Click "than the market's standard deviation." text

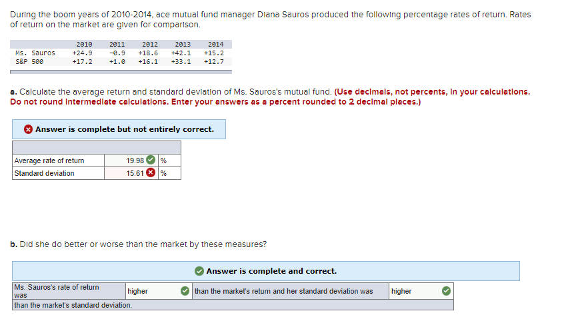point(73,305)
